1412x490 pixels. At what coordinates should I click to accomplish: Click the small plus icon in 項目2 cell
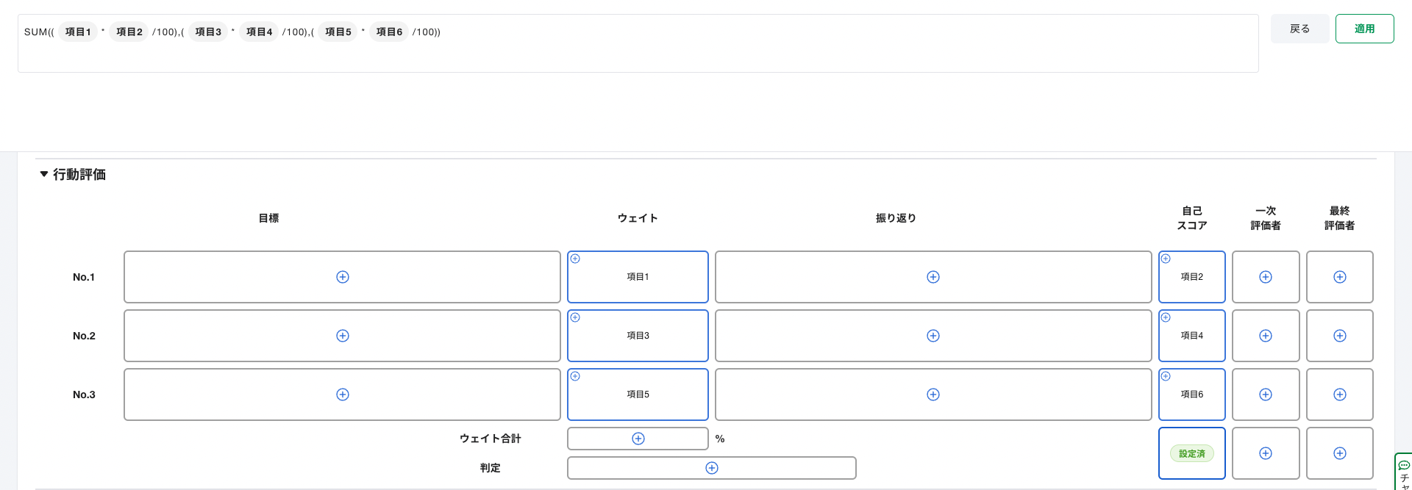[x=1166, y=259]
